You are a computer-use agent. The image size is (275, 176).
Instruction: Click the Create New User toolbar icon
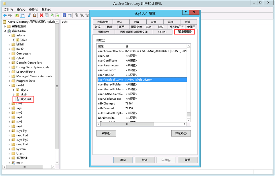[77, 15]
